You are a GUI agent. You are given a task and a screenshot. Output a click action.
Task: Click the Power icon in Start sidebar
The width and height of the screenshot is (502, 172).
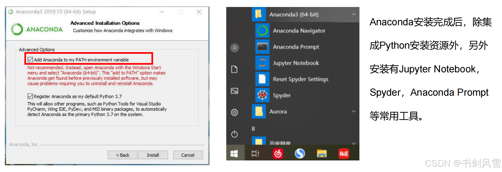(235, 134)
